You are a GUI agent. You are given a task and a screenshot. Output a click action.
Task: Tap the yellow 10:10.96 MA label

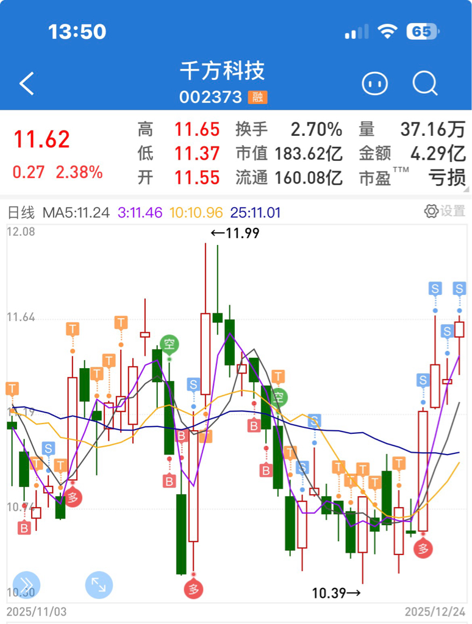click(196, 213)
